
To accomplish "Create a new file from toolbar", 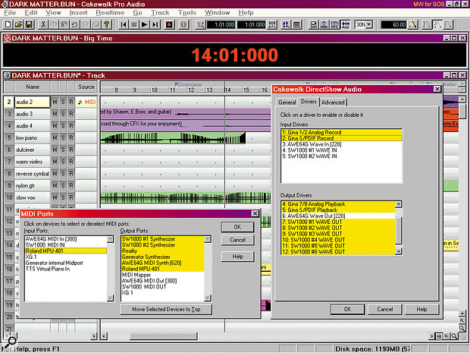I will [8, 24].
